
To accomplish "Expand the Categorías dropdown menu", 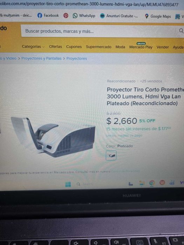I will tap(33, 47).
